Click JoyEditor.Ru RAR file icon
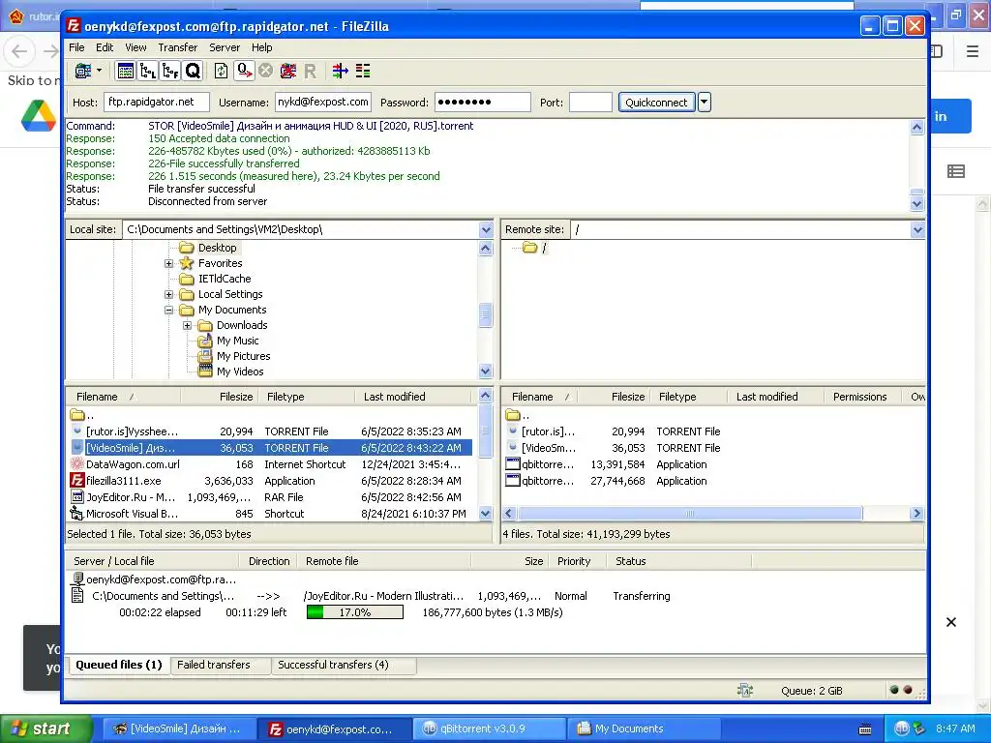Viewport: 991px width, 743px height. pyautogui.click(x=77, y=497)
